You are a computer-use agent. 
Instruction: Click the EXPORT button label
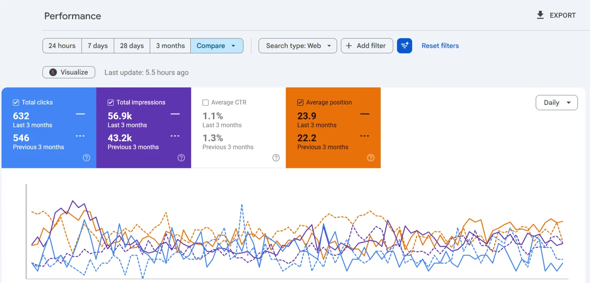pyautogui.click(x=563, y=15)
